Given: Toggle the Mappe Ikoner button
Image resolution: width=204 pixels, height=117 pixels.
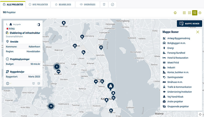Looking at the screenshot, I should (189, 24).
